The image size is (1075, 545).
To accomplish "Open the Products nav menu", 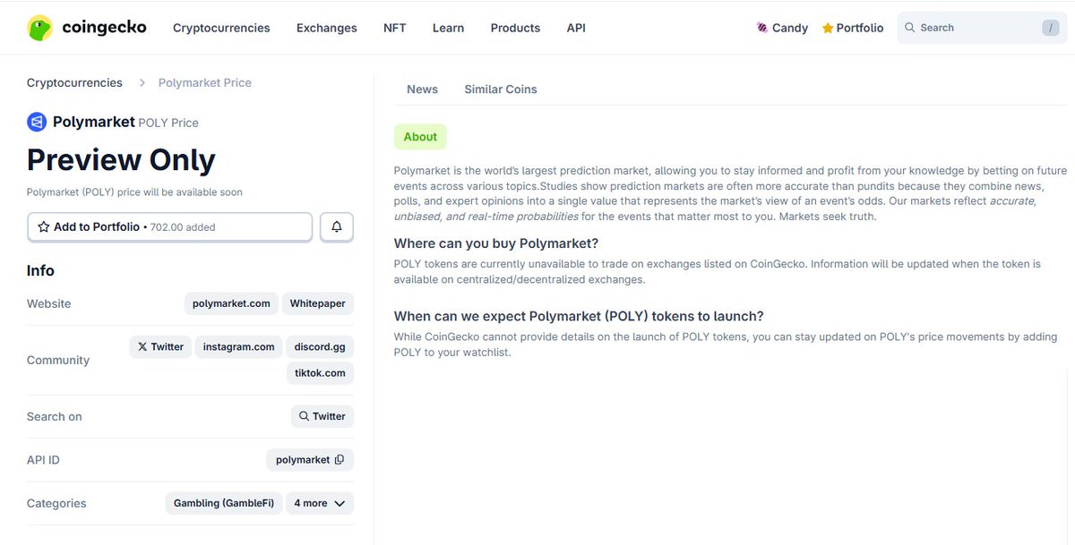I will (x=515, y=28).
